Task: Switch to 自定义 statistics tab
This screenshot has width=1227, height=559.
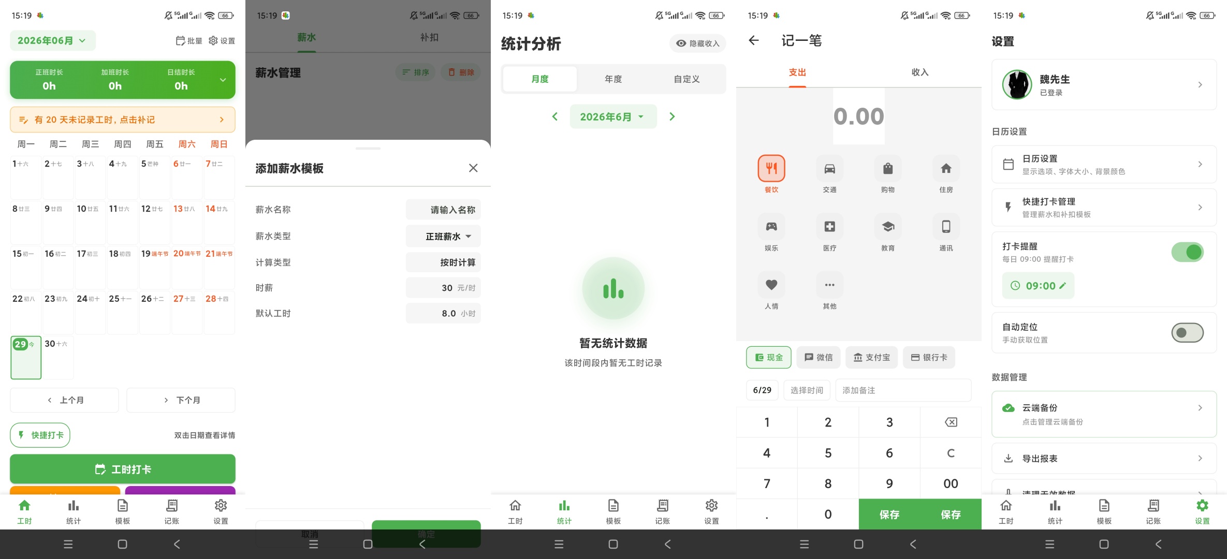Action: point(686,79)
